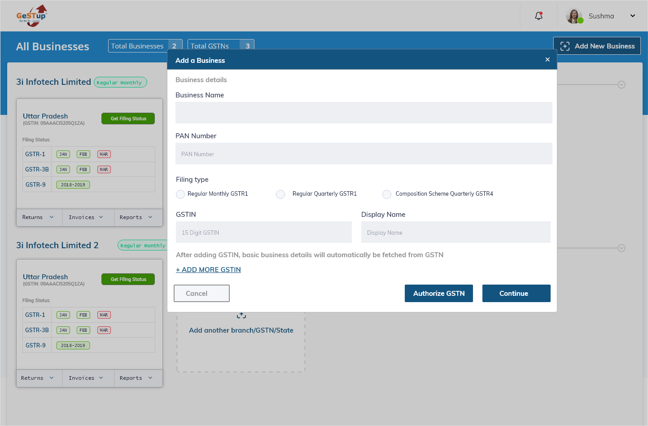This screenshot has height=426, width=648.
Task: Click the + ADD MORE GSTN link
Action: 208,269
